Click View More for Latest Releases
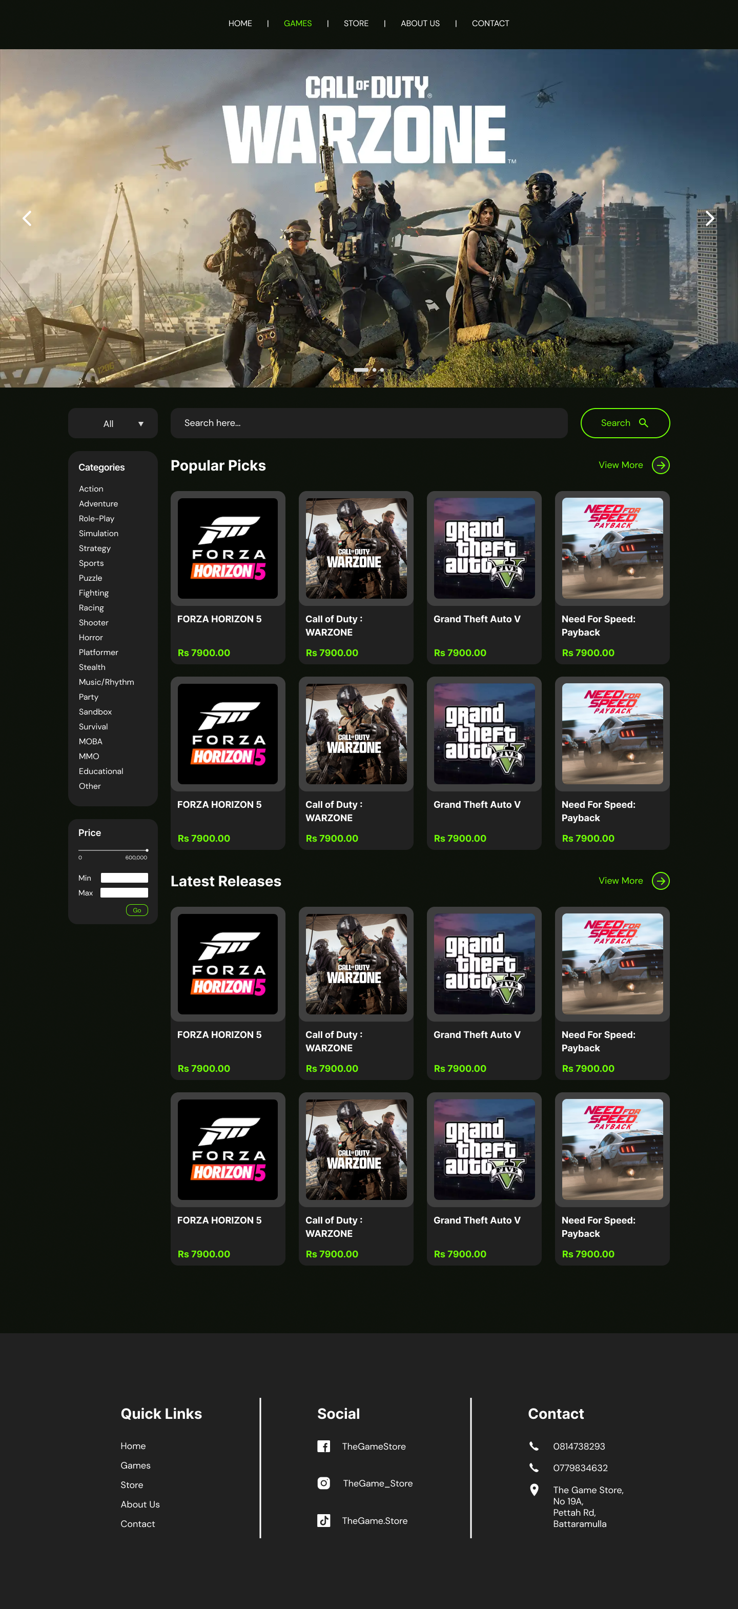Screen dimensions: 738x1609 point(621,881)
